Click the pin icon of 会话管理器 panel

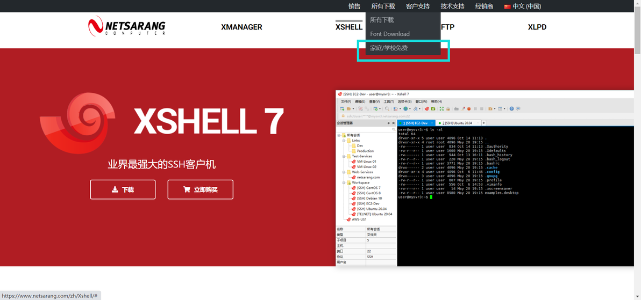(x=388, y=123)
